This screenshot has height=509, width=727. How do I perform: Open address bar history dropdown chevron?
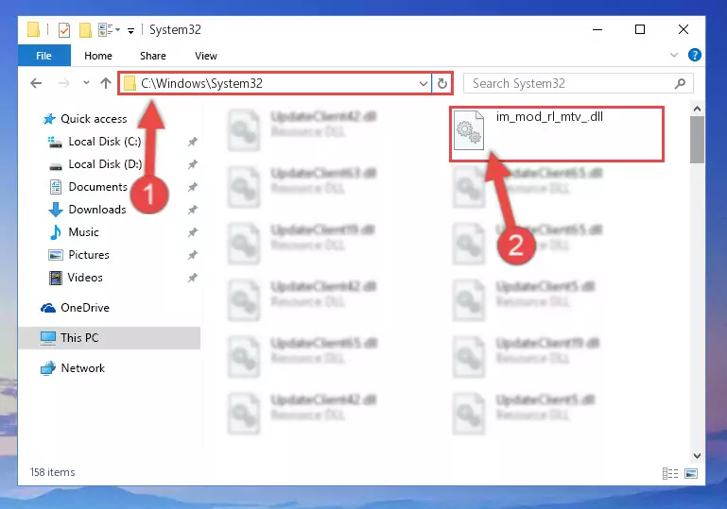pos(424,84)
